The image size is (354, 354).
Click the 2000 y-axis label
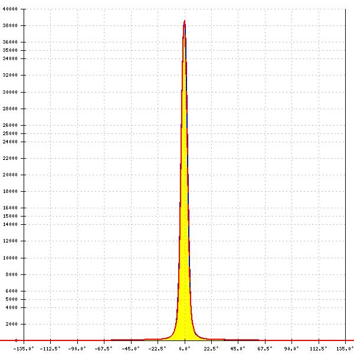point(12,324)
